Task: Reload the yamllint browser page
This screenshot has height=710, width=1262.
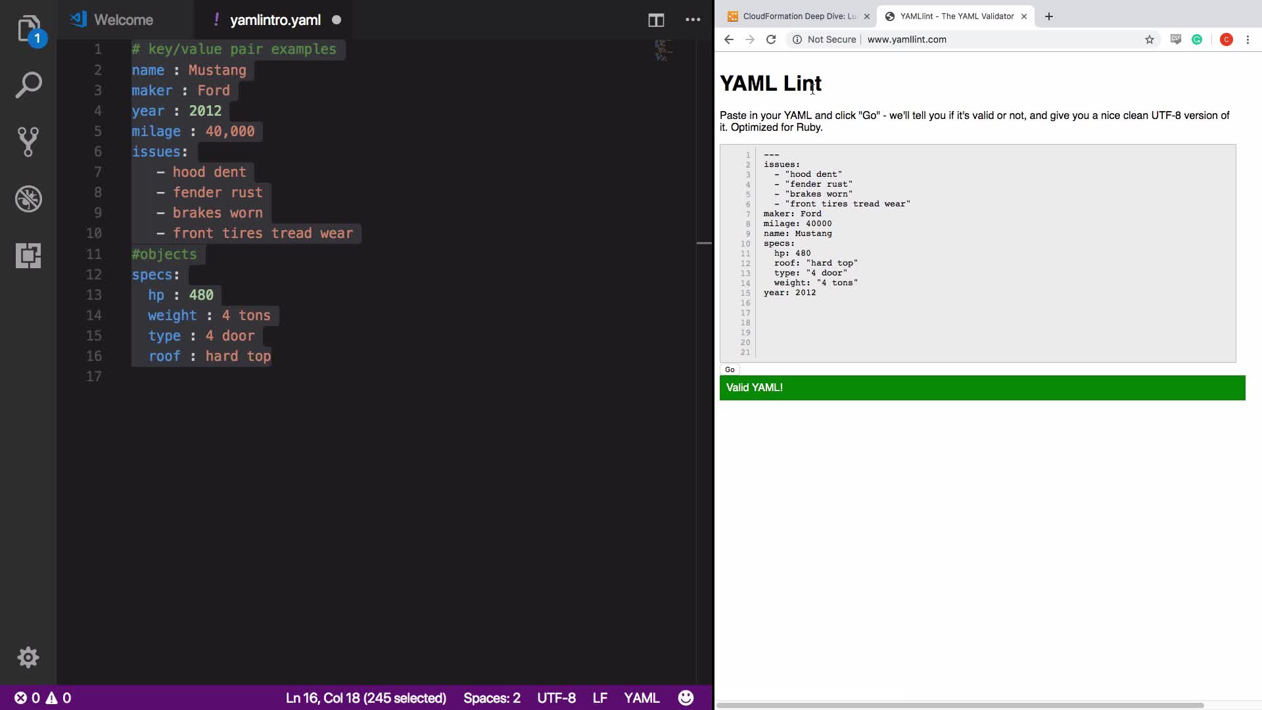Action: [x=771, y=39]
